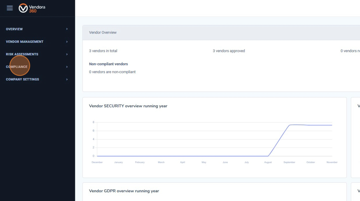Expand the Overview chevron arrow
Screen dimensions: 360x201
67,29
